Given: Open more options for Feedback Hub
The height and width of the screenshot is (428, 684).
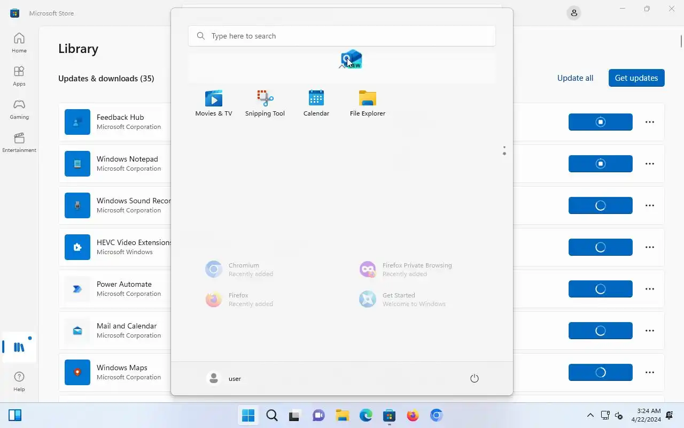Looking at the screenshot, I should point(650,122).
